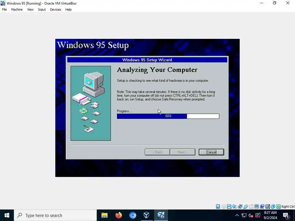Click the VirtualBox window title icon

point(3,3)
